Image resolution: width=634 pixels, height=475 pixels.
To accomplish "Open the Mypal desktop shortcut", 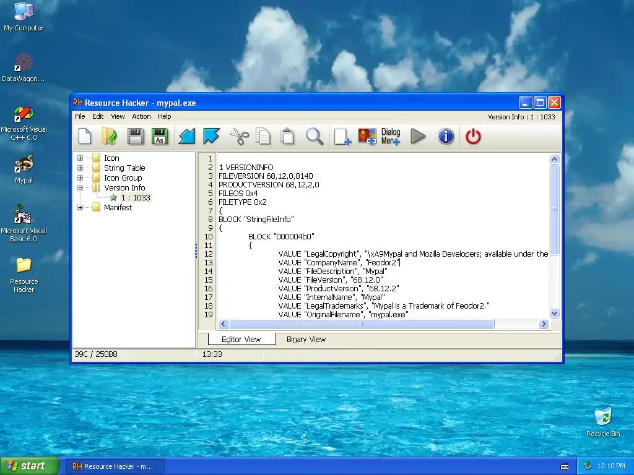I will coord(24,169).
